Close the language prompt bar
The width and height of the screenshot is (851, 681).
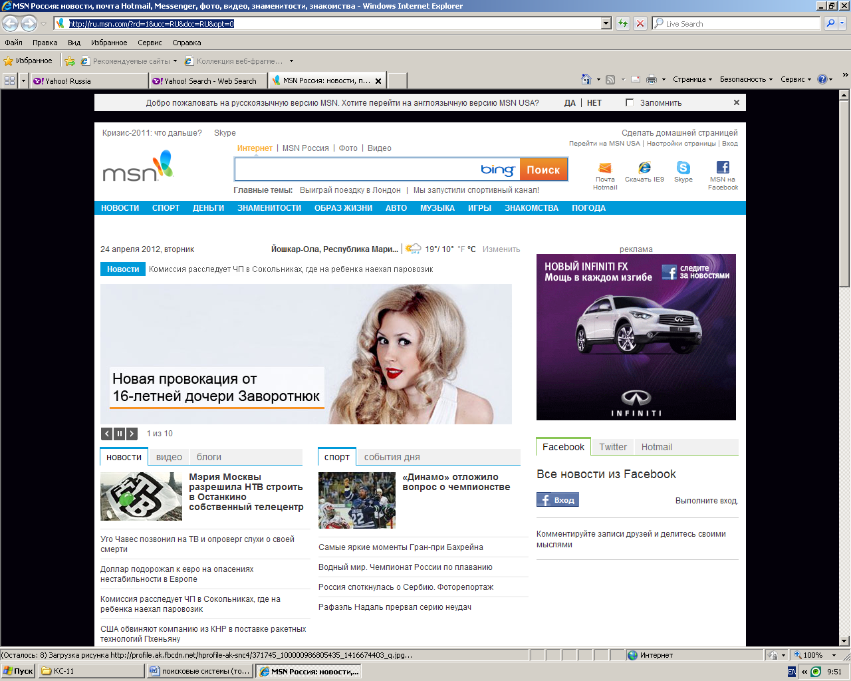(737, 102)
